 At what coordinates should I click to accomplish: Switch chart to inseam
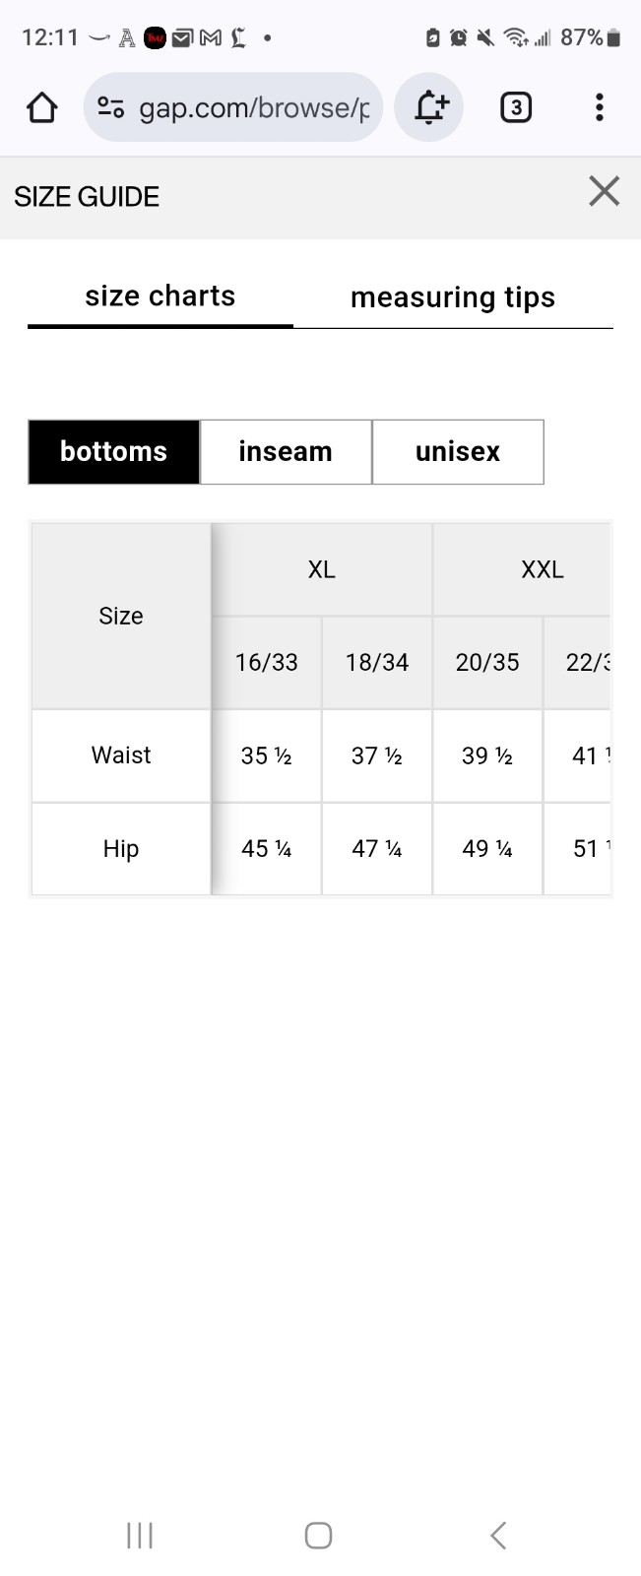point(286,452)
